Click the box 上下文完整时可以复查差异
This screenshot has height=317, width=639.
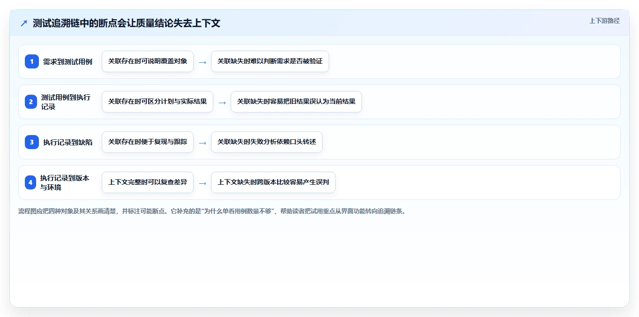(x=148, y=182)
